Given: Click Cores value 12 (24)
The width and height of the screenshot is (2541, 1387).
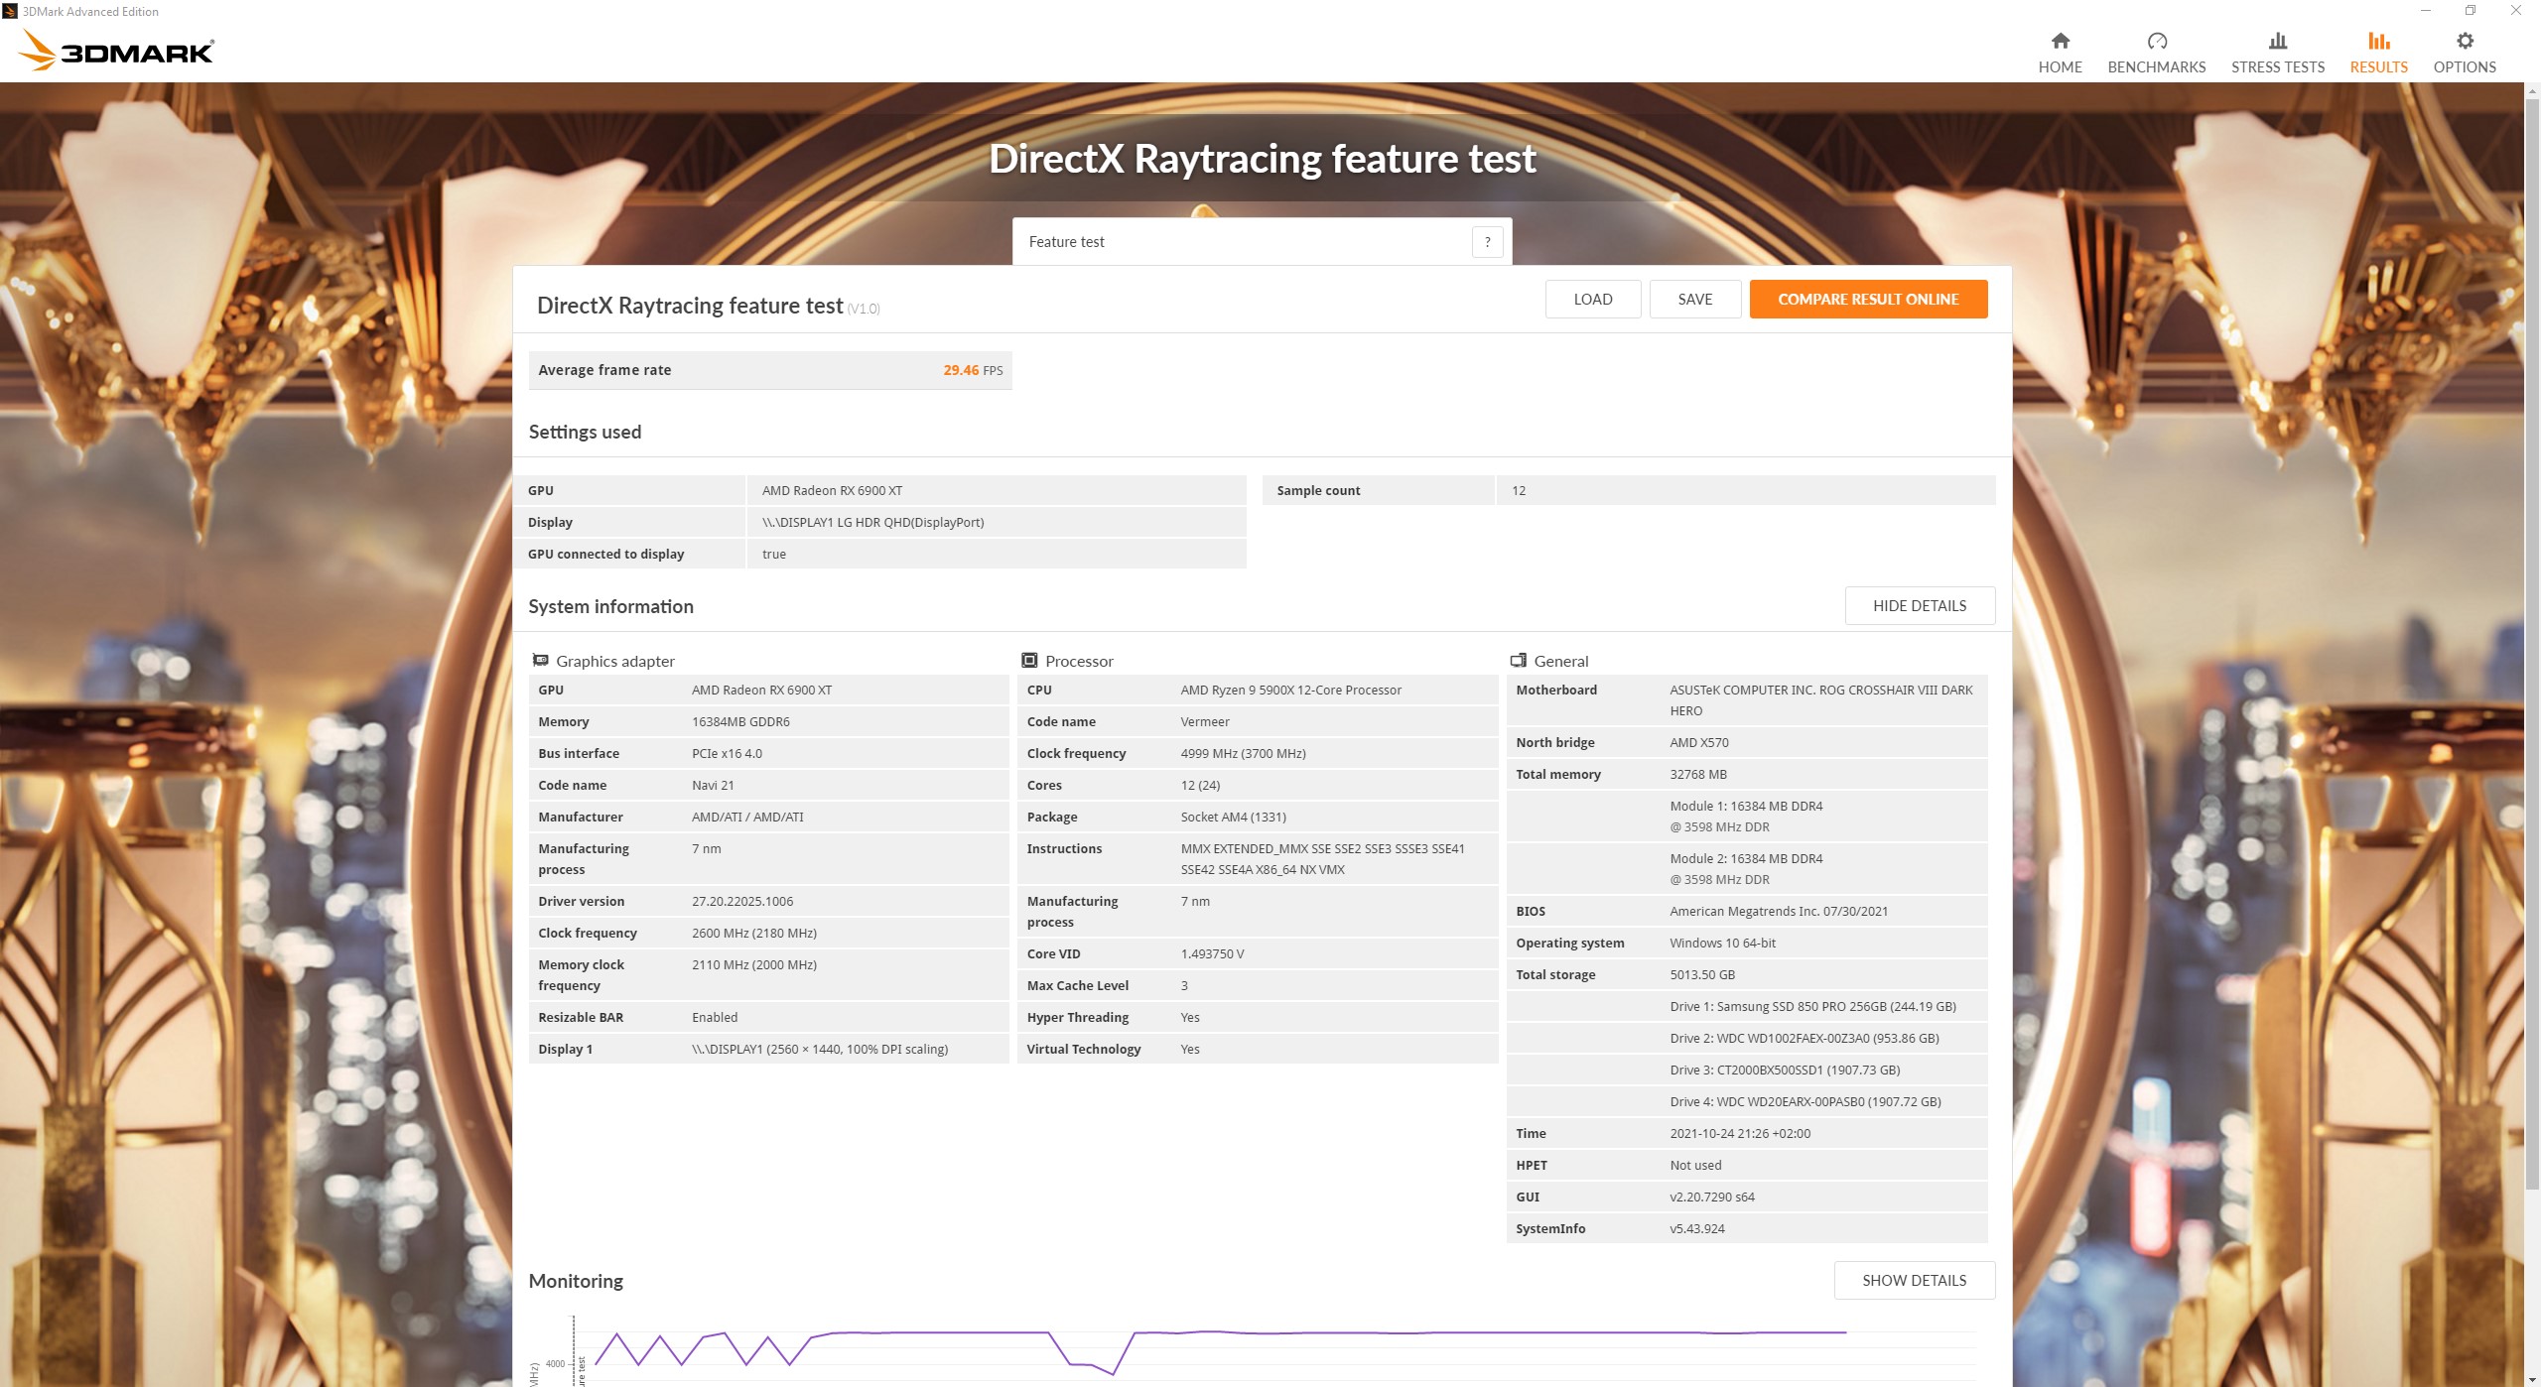Looking at the screenshot, I should coord(1200,785).
